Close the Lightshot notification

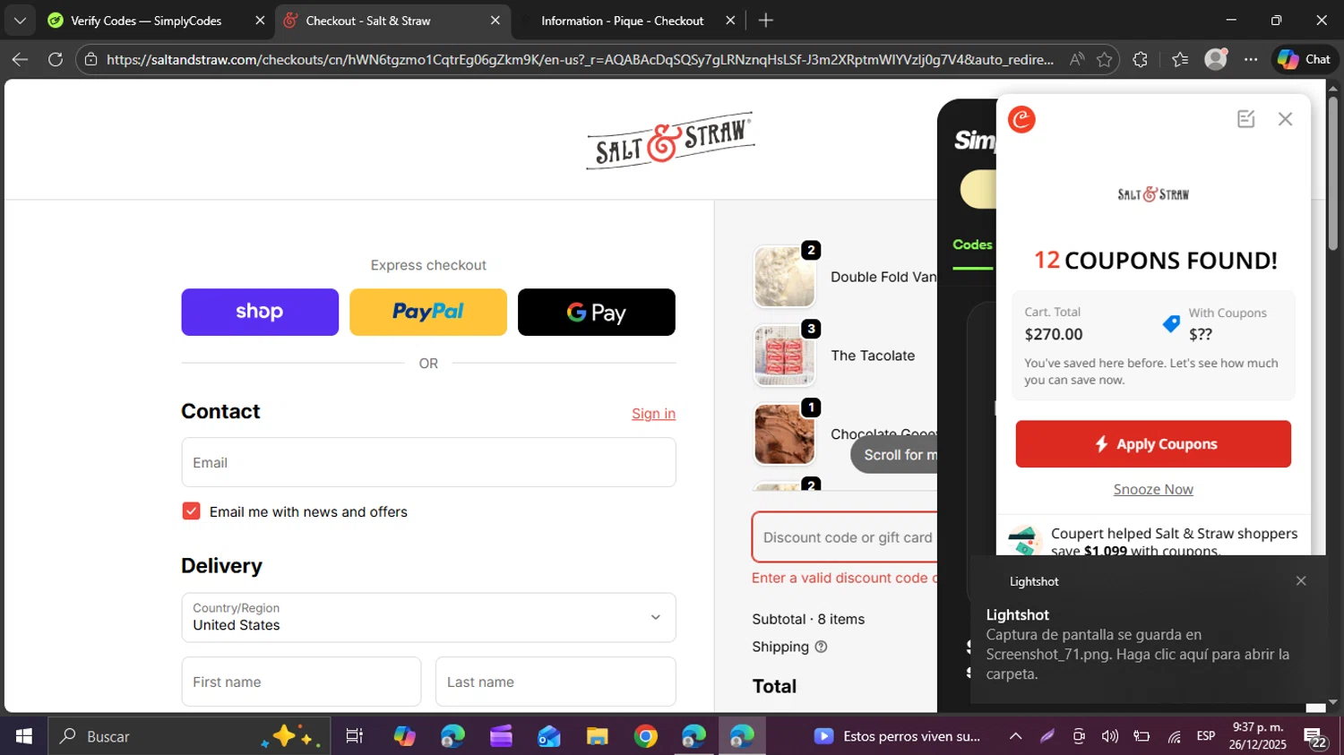pos(1301,581)
